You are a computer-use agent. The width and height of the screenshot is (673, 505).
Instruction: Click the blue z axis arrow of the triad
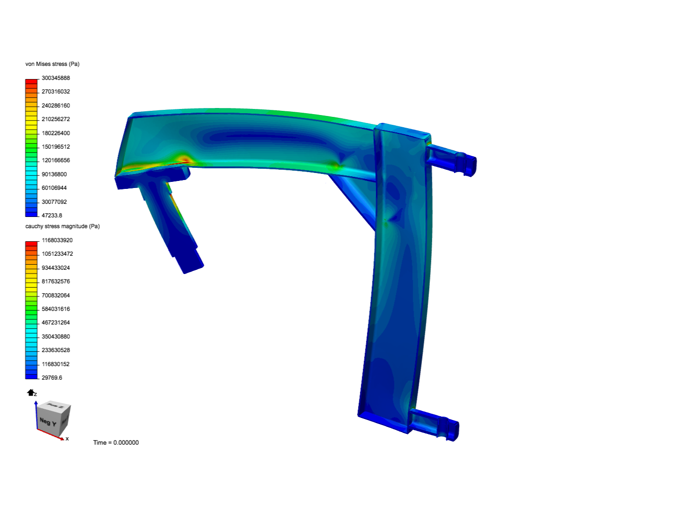36,415
